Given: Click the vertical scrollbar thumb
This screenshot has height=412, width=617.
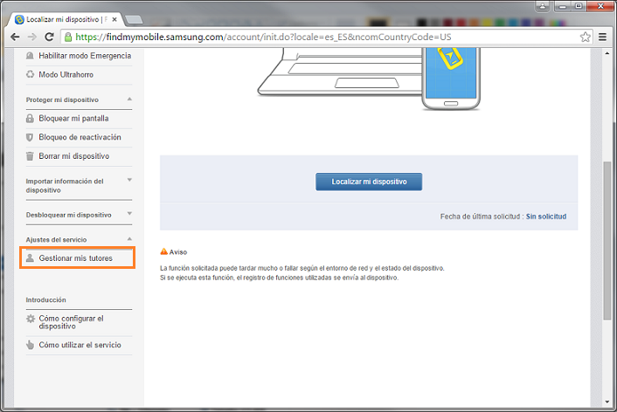Looking at the screenshot, I should (x=607, y=241).
